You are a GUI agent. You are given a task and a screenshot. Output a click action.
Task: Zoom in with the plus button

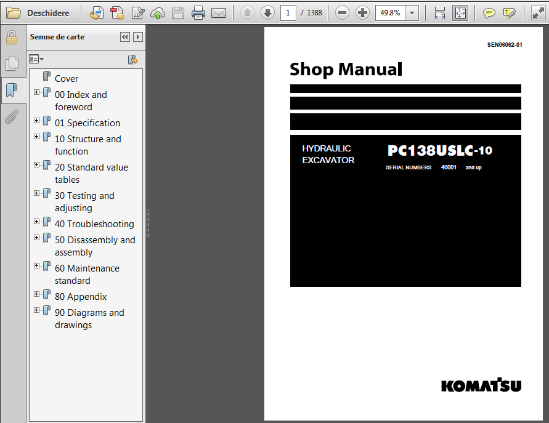(362, 13)
